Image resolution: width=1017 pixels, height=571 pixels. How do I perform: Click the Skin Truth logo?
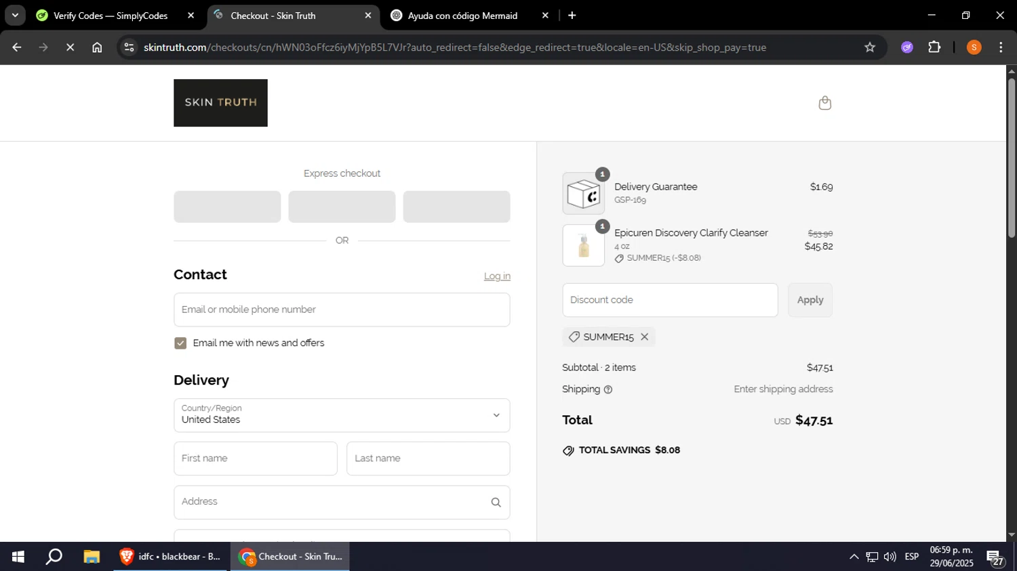tap(220, 103)
